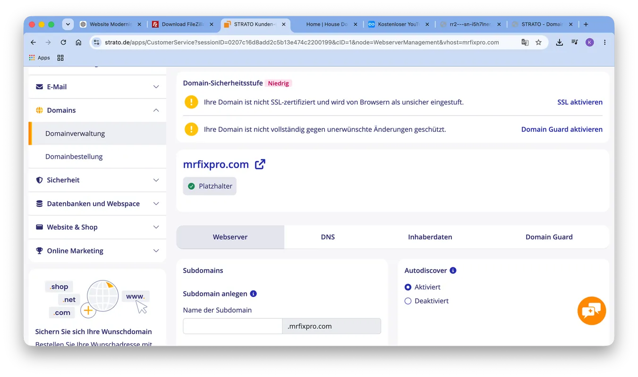
Task: Click the Niedrig security level badge
Action: tap(278, 83)
